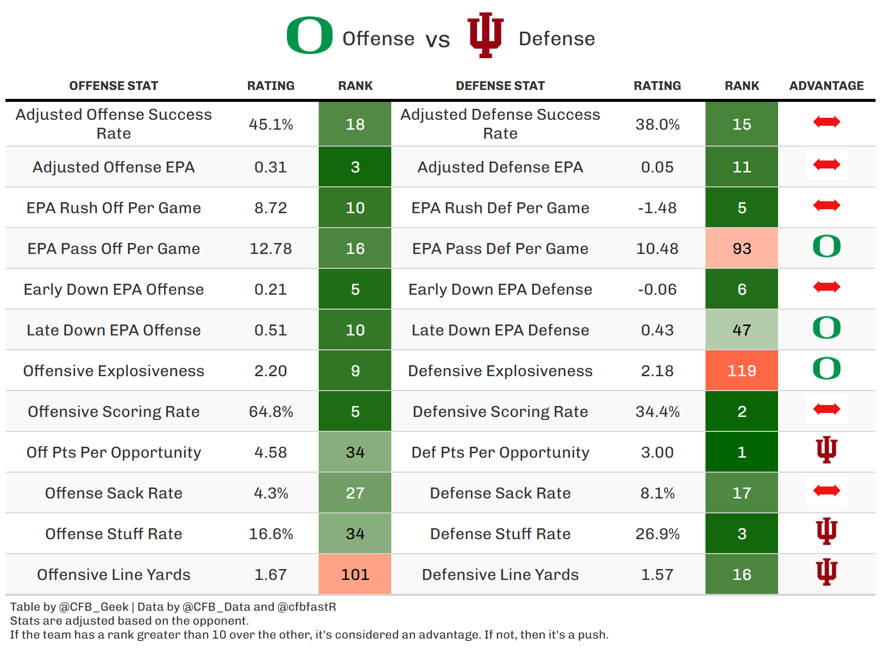Click the red push arrow in Sack Rate row
The image size is (880, 652).
pos(826,491)
